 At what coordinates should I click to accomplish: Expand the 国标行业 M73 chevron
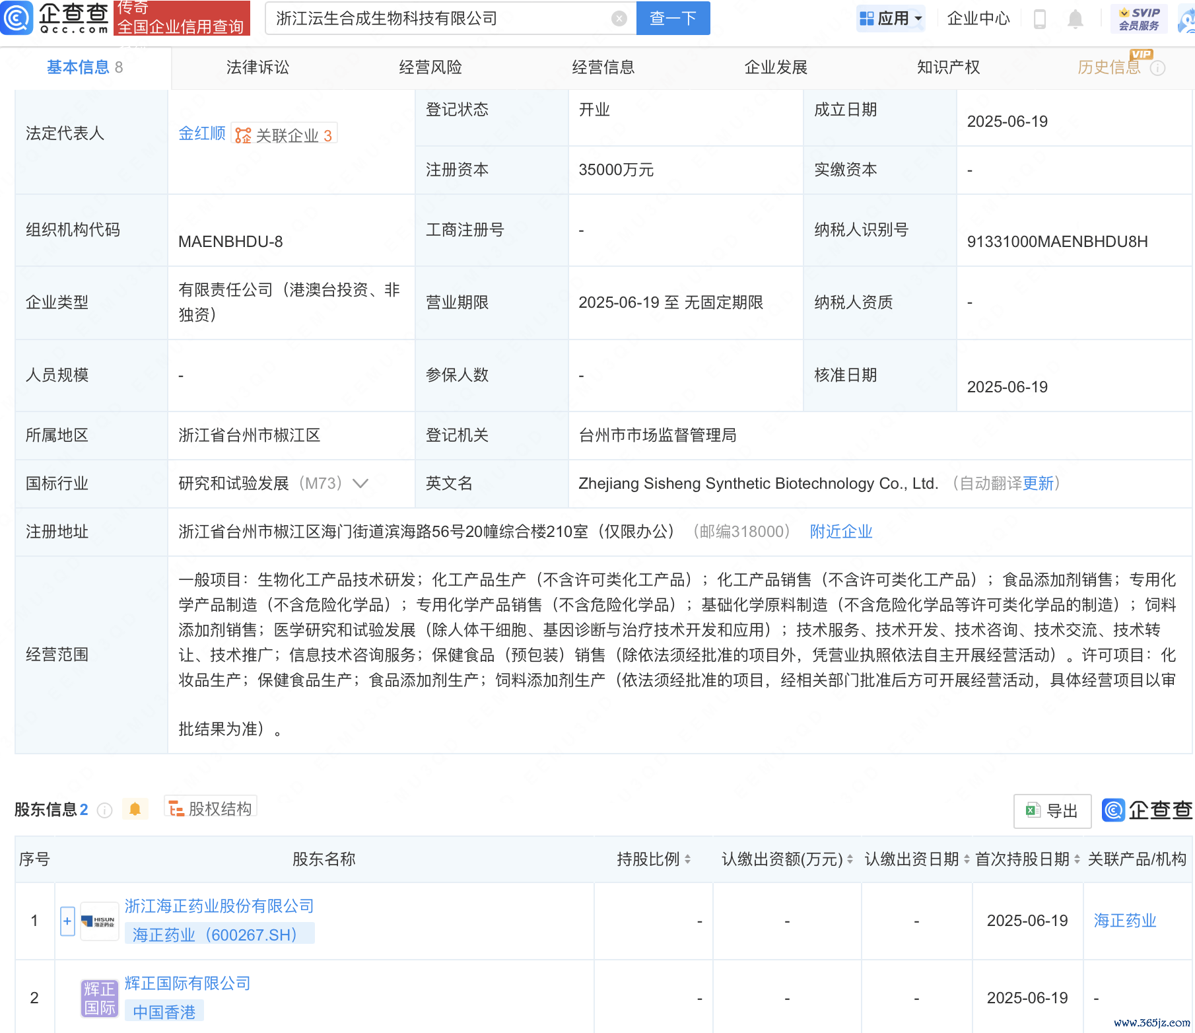(360, 483)
